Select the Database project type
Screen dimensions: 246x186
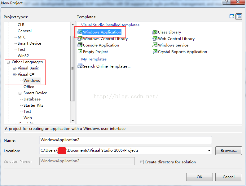[x=32, y=99]
